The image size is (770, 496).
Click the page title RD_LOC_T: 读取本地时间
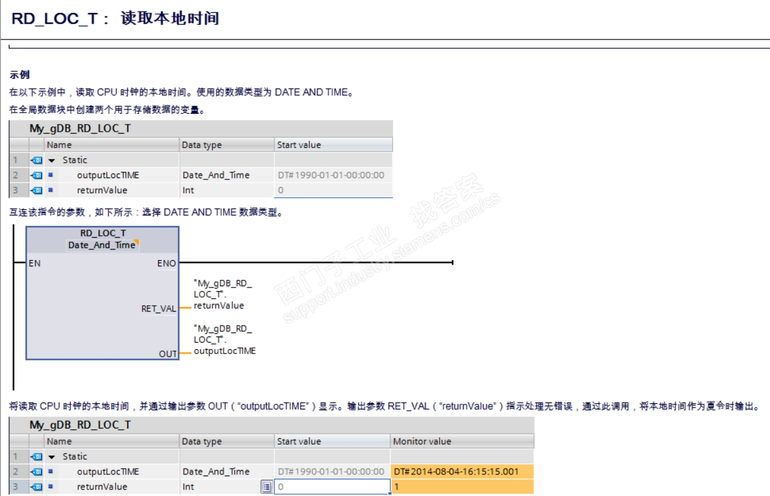(116, 18)
